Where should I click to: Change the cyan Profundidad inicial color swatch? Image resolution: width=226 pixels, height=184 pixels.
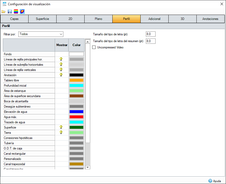(76, 85)
